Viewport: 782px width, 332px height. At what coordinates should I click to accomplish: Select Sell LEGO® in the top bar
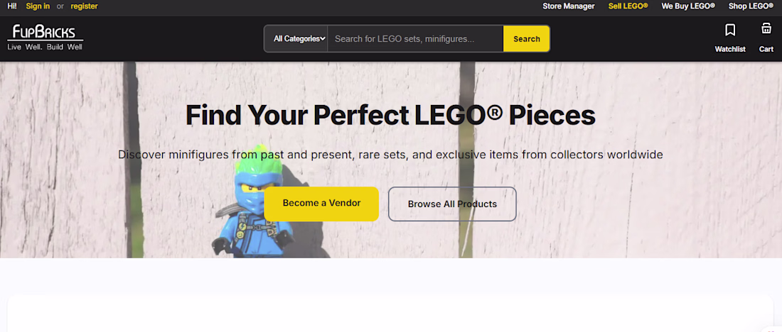pyautogui.click(x=628, y=6)
